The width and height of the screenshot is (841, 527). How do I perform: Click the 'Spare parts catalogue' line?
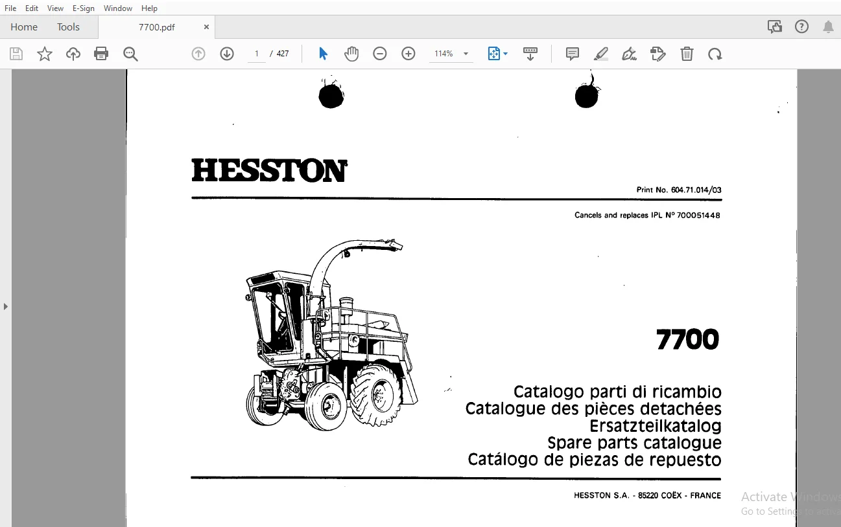[x=634, y=443]
